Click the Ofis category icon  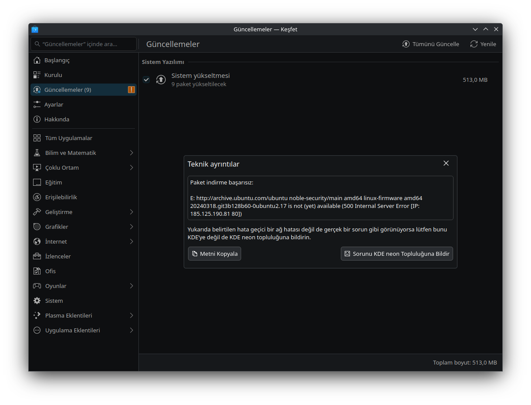pyautogui.click(x=37, y=271)
